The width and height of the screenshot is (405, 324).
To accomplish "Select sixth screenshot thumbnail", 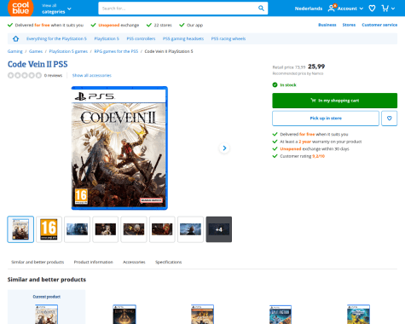I will (162, 229).
